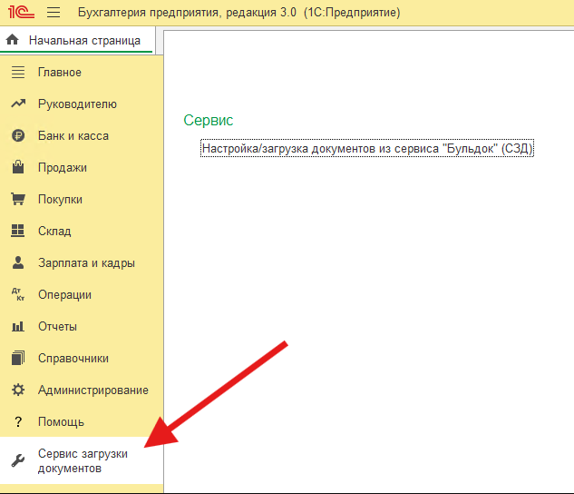The height and width of the screenshot is (494, 574).
Task: Click the cart icon for Покупки
Action: coord(18,199)
